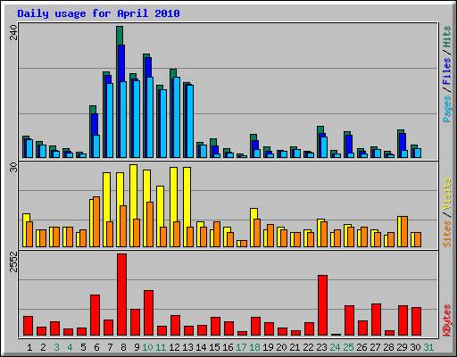Click the orange Sites bar for day 10
Image resolution: width=457 pixels, height=357 pixels.
click(150, 224)
